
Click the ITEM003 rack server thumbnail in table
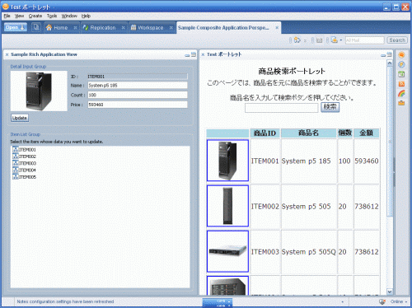(227, 251)
